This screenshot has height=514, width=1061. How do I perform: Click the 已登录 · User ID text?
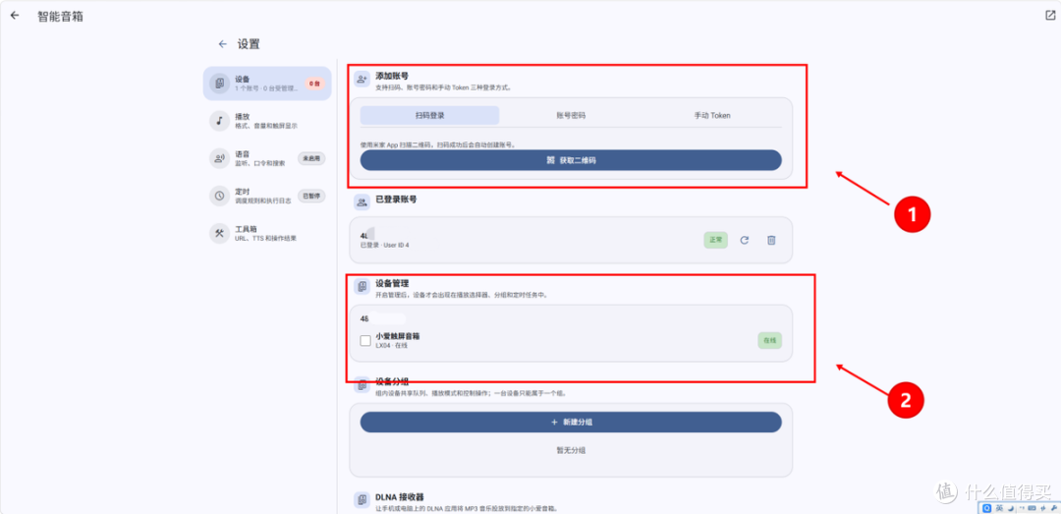[384, 245]
